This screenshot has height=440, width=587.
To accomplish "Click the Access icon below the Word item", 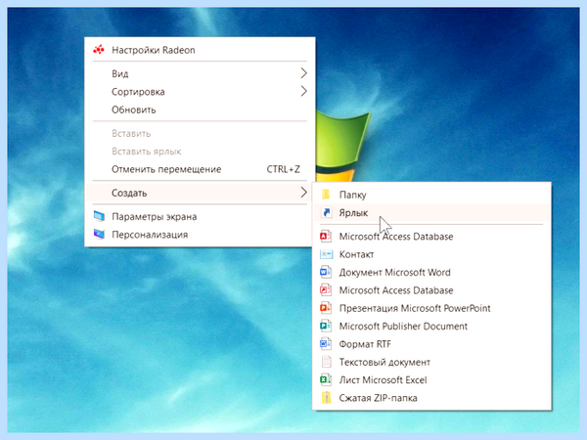I will point(326,290).
